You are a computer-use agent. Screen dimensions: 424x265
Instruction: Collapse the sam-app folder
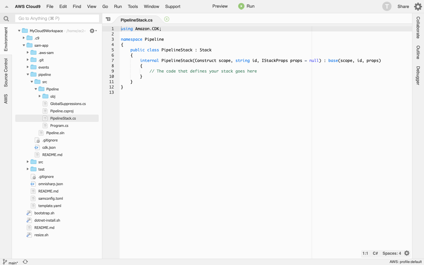click(x=24, y=45)
